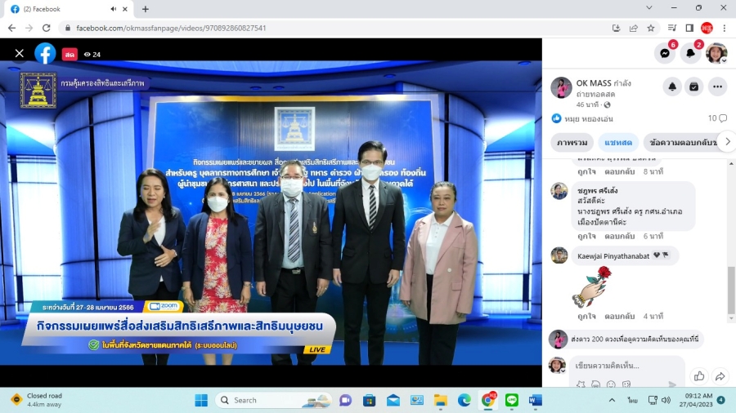The image size is (736, 413).
Task: Select the address bar URL
Action: [171, 28]
